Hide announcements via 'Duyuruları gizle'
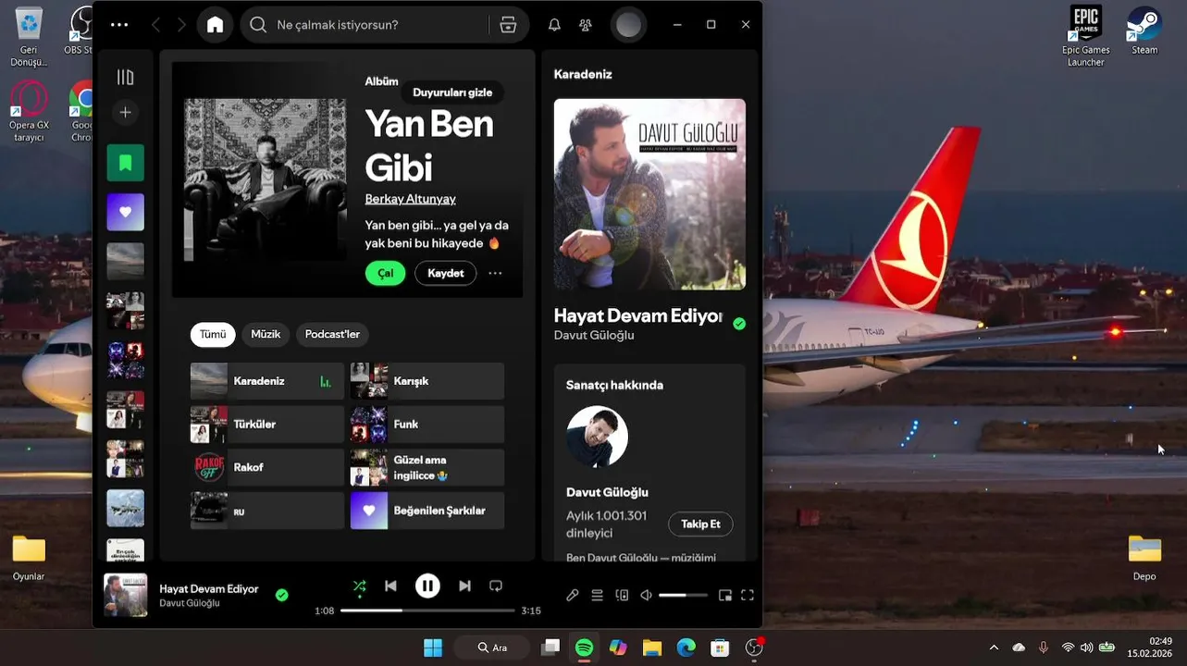Screen dimensions: 1187x666 452,92
